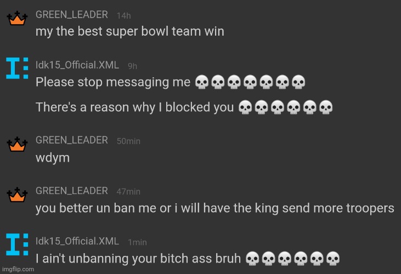The width and height of the screenshot is (401, 274).
Task: Open the Idk15_Official.XML username on the 9h message
Action: pyautogui.click(x=77, y=65)
